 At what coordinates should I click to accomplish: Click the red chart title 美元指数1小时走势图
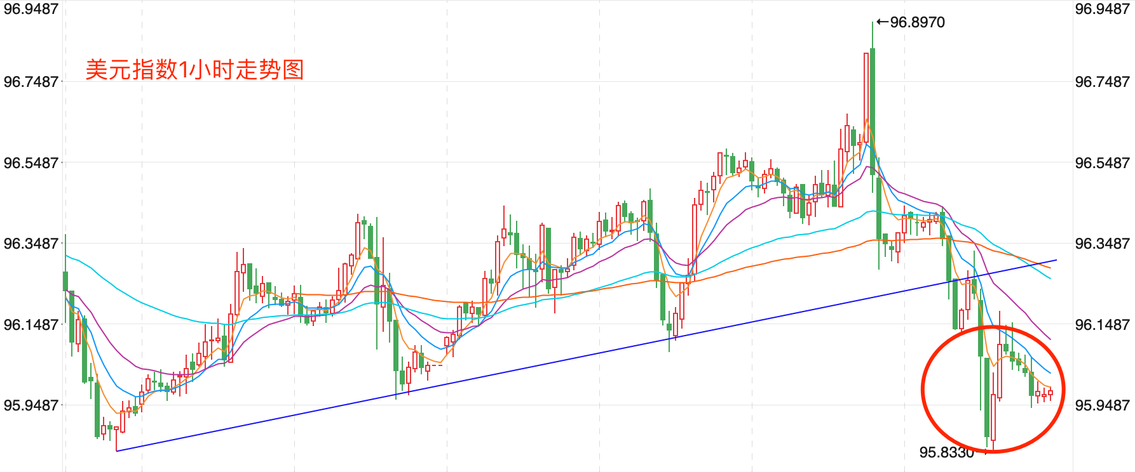coord(194,70)
